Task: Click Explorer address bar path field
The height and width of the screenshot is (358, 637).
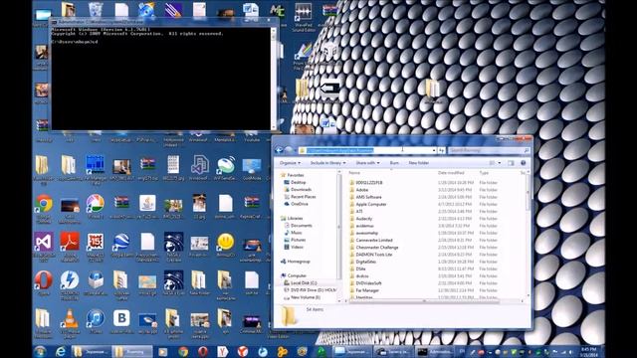Action: pos(367,150)
